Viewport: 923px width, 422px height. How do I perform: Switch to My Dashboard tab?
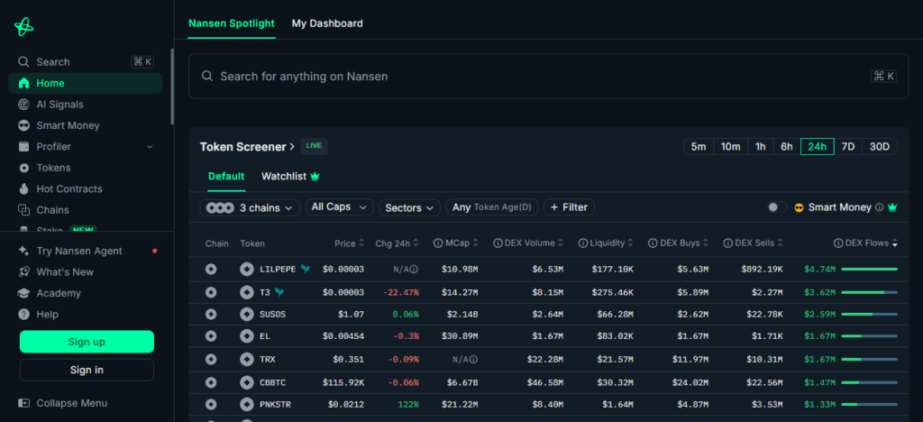[x=327, y=23]
